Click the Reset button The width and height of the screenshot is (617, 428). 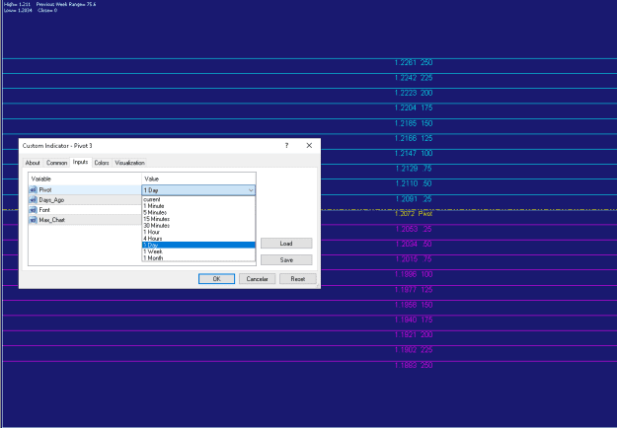[298, 279]
